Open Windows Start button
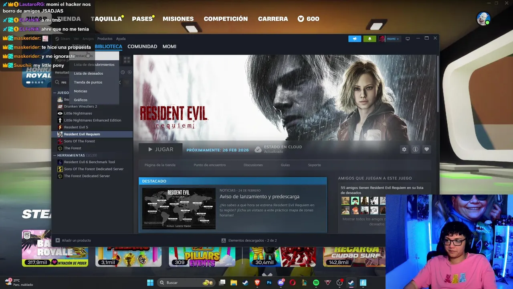Viewport: 513px width, 289px height. [x=150, y=283]
